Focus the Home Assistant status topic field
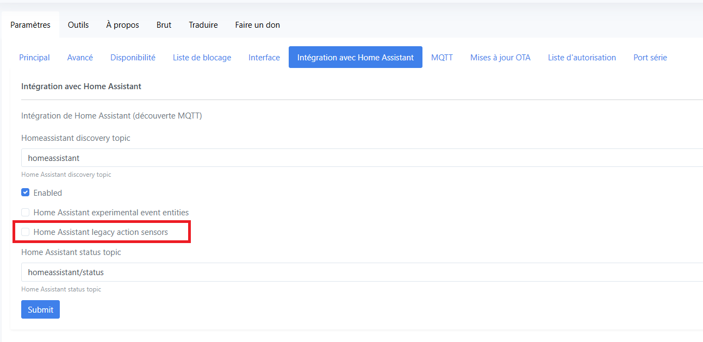The image size is (703, 342). (362, 272)
